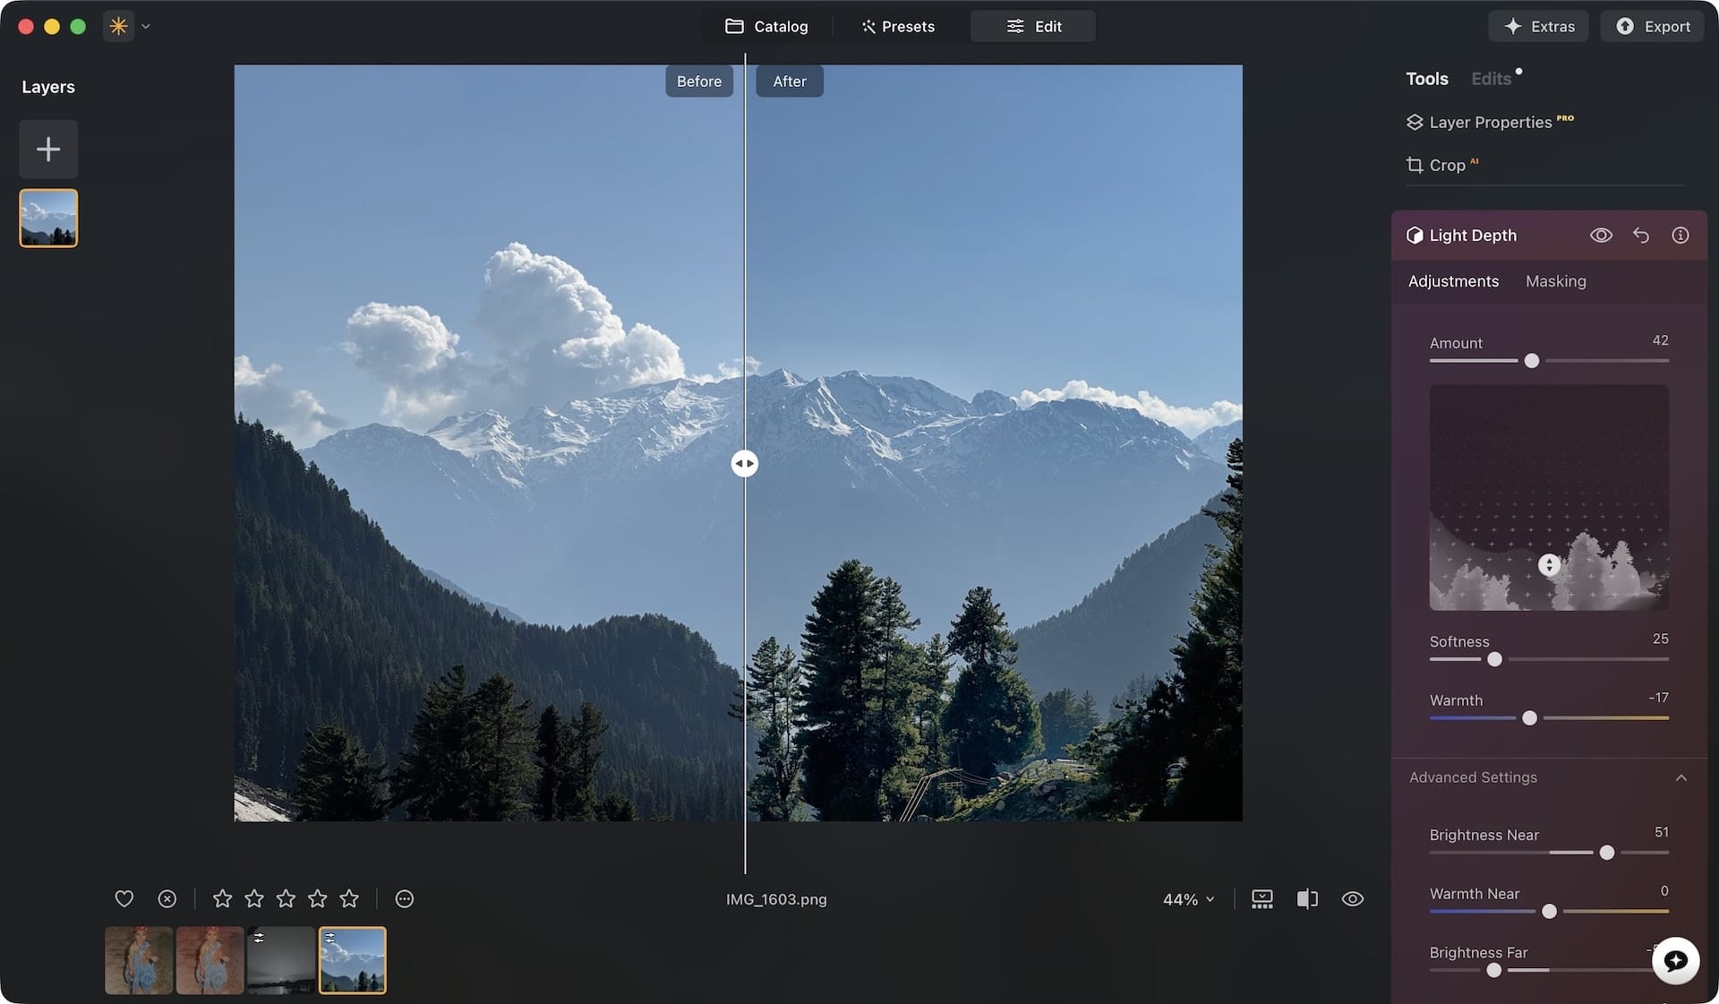Collapse the Advanced Settings section

pyautogui.click(x=1681, y=777)
